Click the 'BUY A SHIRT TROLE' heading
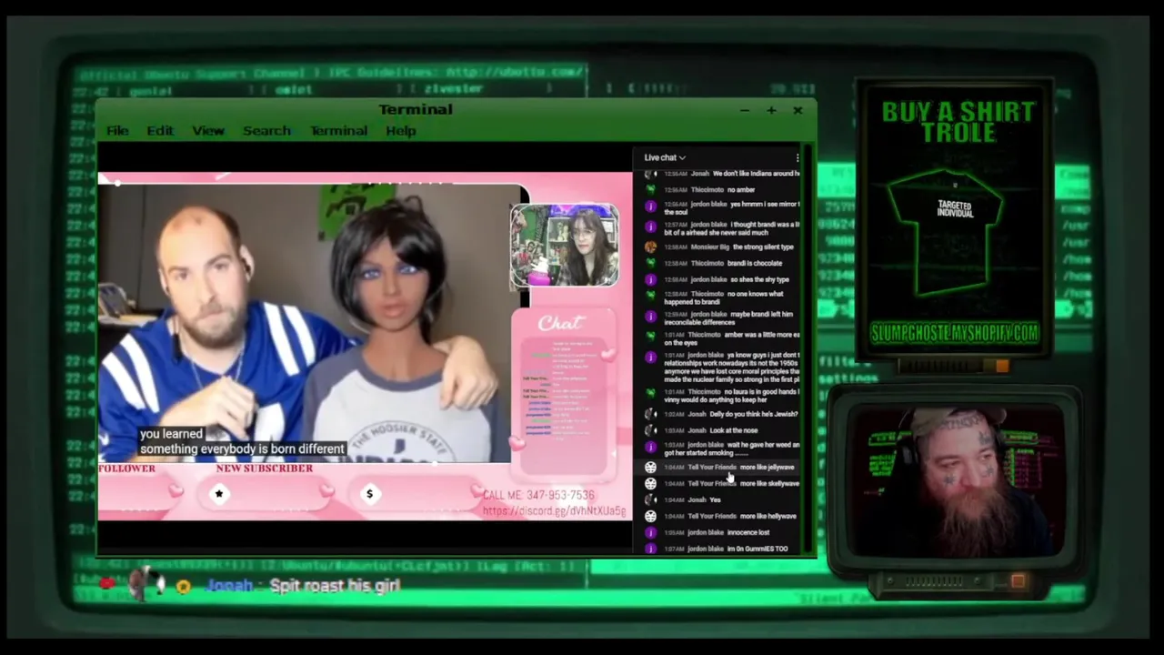The height and width of the screenshot is (655, 1164). 958,122
